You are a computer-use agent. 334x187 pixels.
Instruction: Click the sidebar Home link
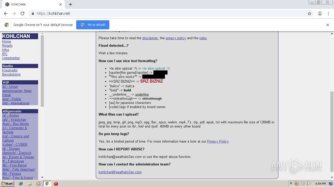pyautogui.click(x=7, y=41)
